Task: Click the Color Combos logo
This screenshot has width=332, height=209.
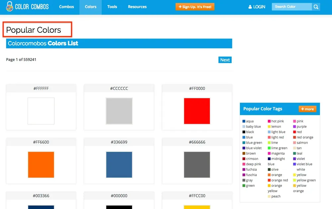Action: point(27,7)
